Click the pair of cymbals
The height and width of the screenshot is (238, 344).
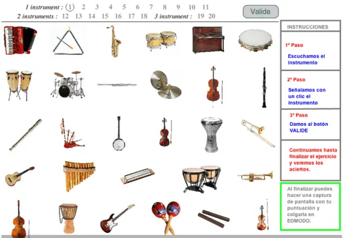166,85
